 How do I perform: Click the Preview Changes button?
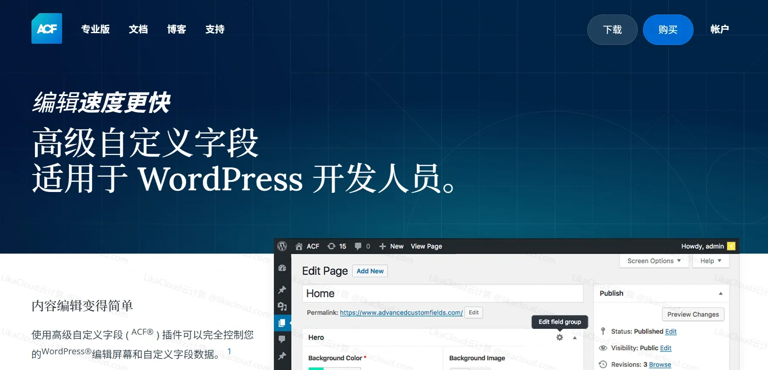693,314
